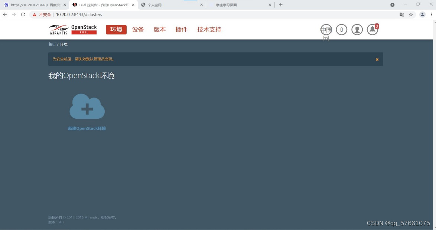The width and height of the screenshot is (436, 230).
Task: Reload the page with the refresh icon
Action: tap(23, 14)
